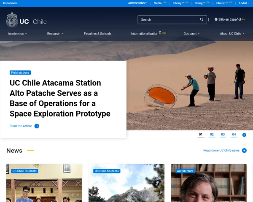Switch to carousel slide 04

(x=234, y=135)
